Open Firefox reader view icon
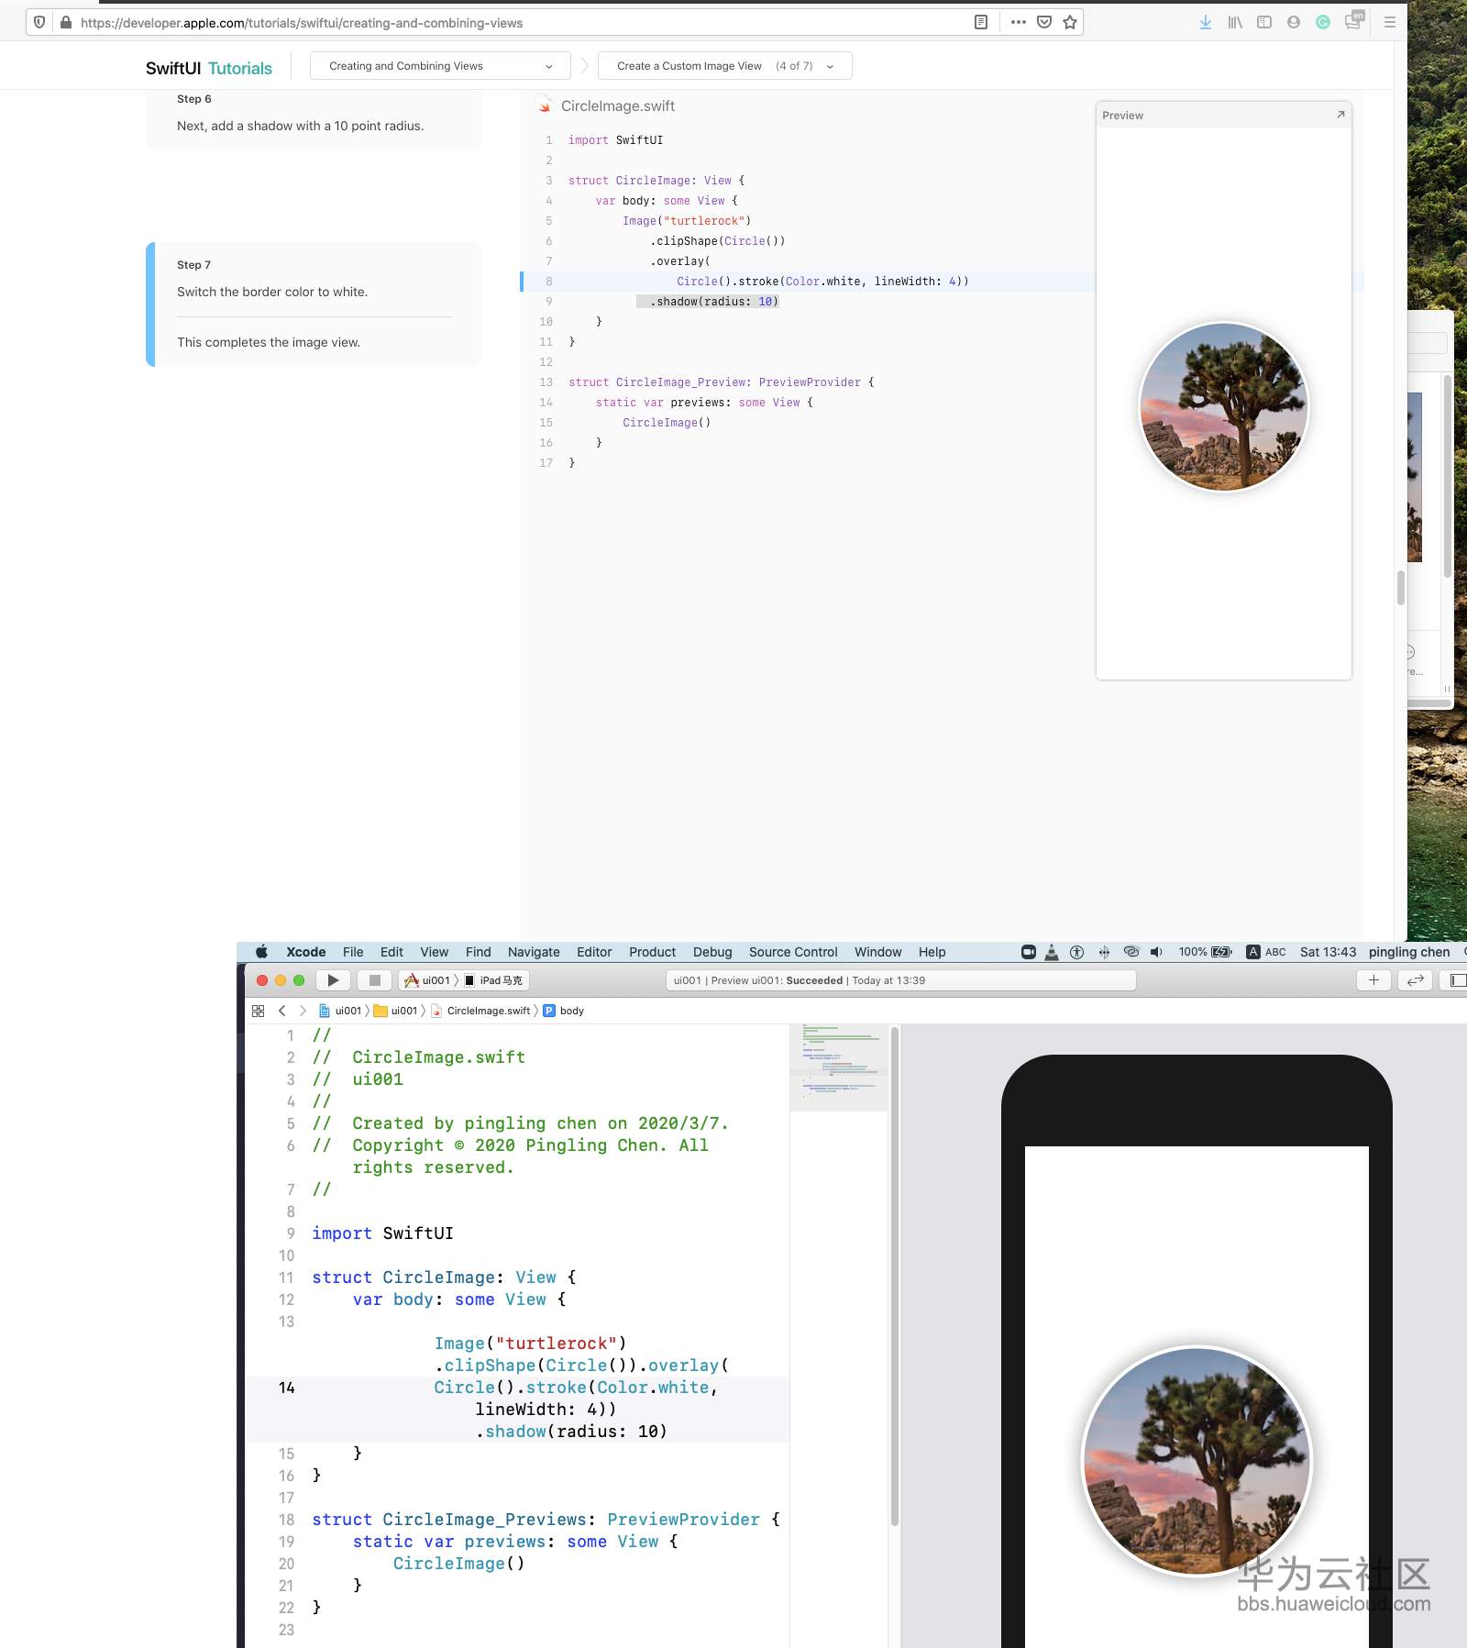This screenshot has width=1467, height=1648. (x=981, y=22)
